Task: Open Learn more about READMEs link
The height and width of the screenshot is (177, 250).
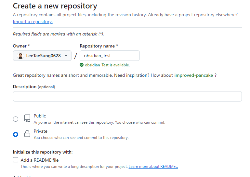Action: (153, 167)
